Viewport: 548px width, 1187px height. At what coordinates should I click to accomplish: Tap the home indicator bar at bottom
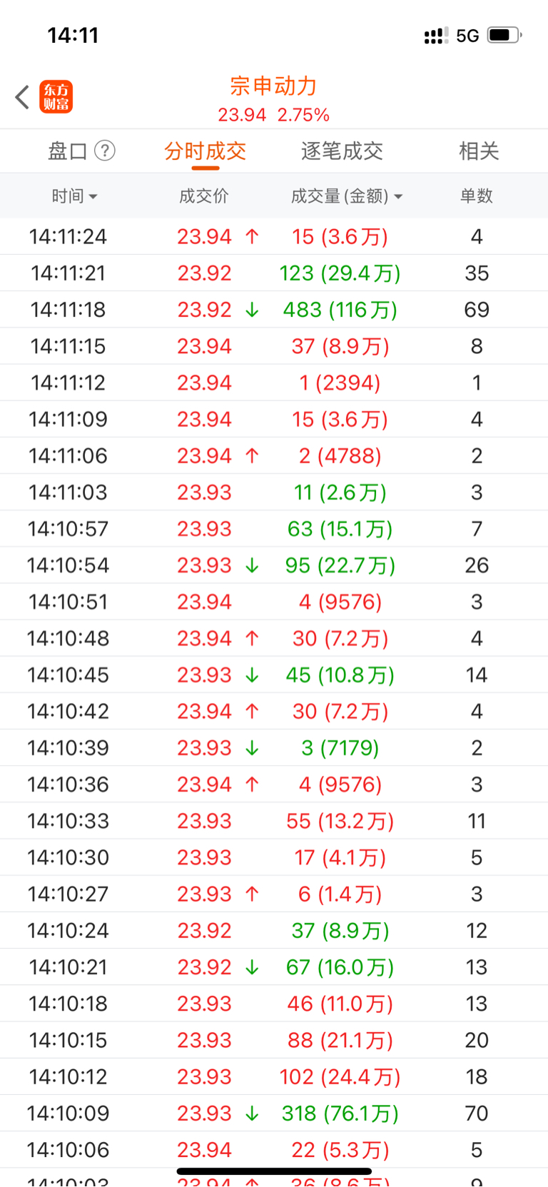pos(274,1171)
